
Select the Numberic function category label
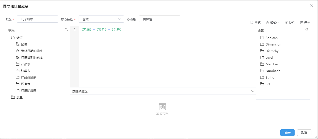coord(273,71)
